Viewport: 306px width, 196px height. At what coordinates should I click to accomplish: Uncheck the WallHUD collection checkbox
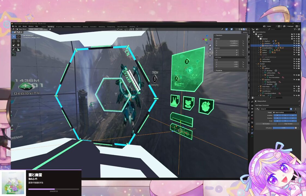click(x=292, y=39)
